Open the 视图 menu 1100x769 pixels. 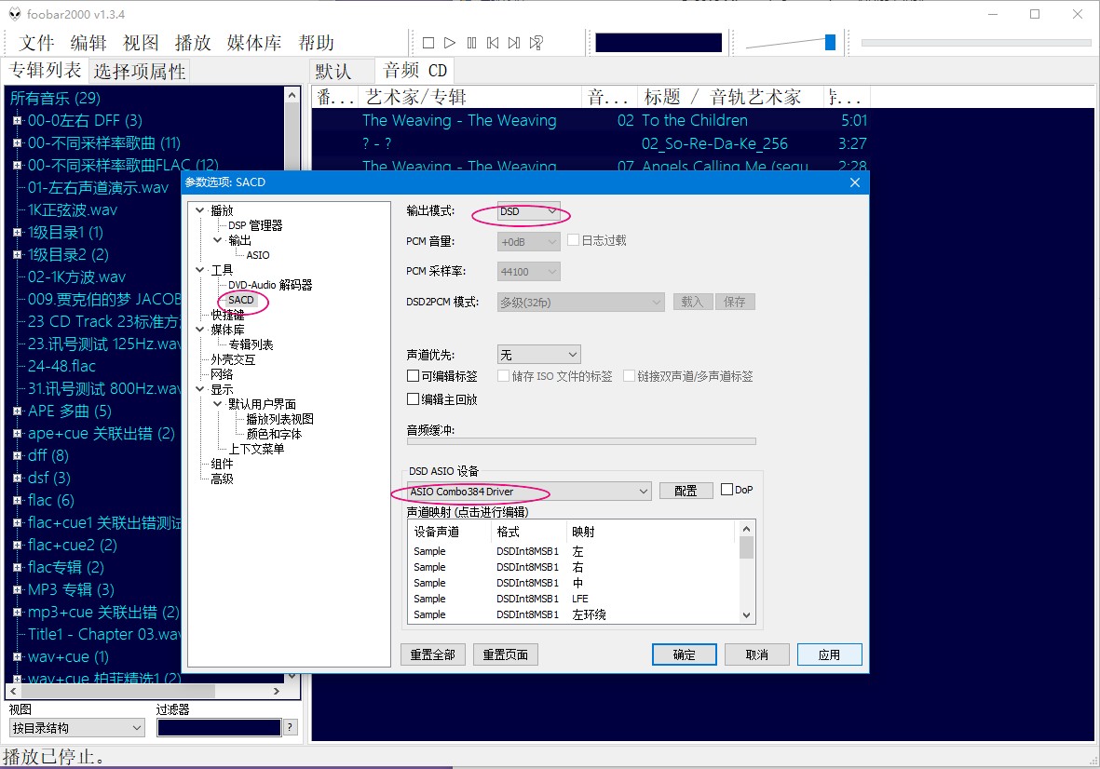tap(141, 43)
